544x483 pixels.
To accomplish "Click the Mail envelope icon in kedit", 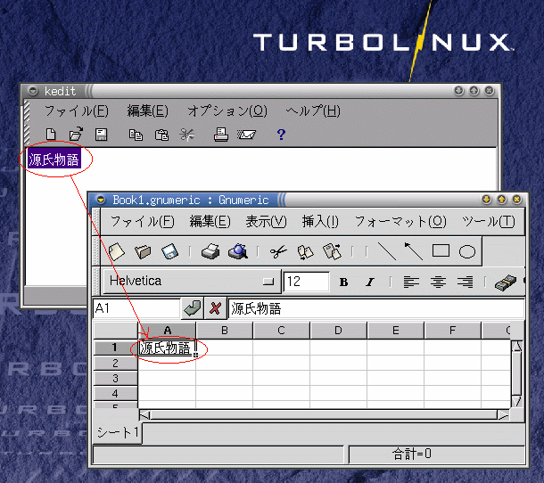I will [246, 135].
